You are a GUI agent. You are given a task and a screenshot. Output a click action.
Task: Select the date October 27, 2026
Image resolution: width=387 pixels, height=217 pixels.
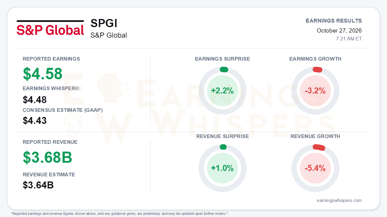click(339, 30)
